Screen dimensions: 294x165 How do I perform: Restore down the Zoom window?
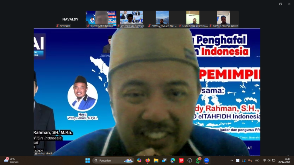point(281,4)
